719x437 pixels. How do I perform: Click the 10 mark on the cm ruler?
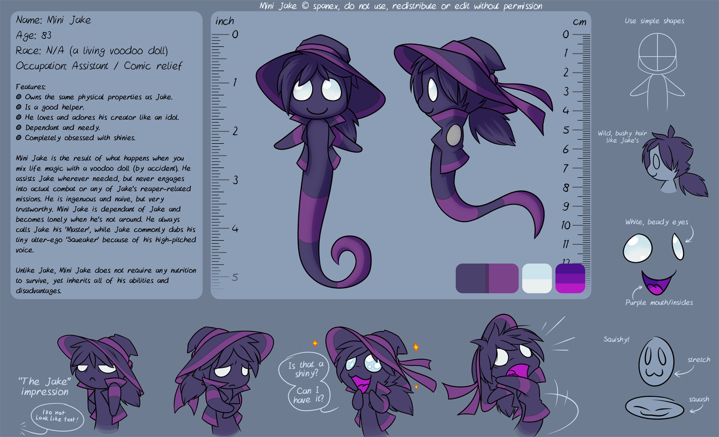(565, 225)
